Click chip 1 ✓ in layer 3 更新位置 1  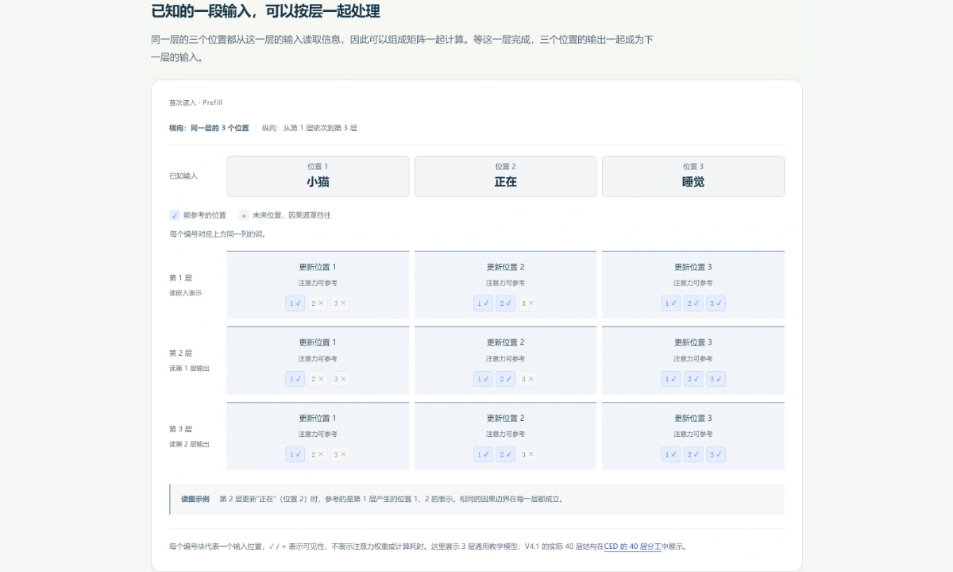[295, 454]
